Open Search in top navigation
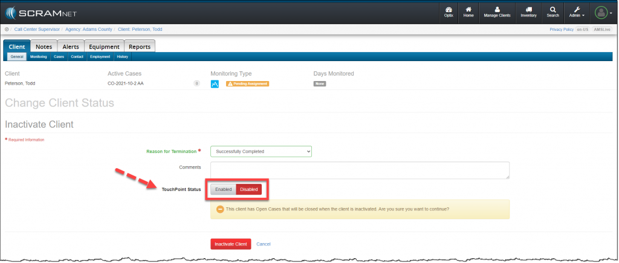This screenshot has height=263, width=619. coord(553,12)
